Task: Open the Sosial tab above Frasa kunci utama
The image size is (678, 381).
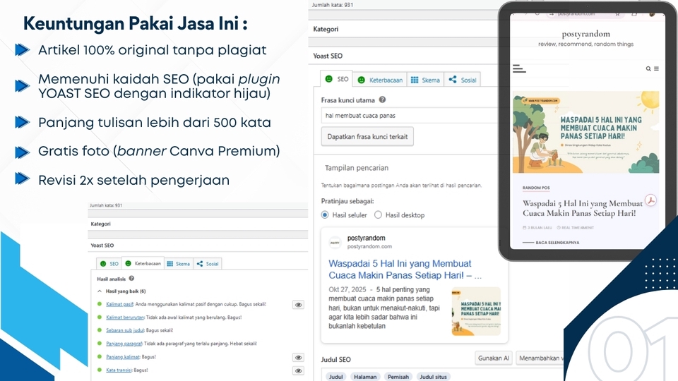Action: [462, 80]
